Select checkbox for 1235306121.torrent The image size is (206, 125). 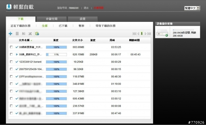(x=11, y=62)
